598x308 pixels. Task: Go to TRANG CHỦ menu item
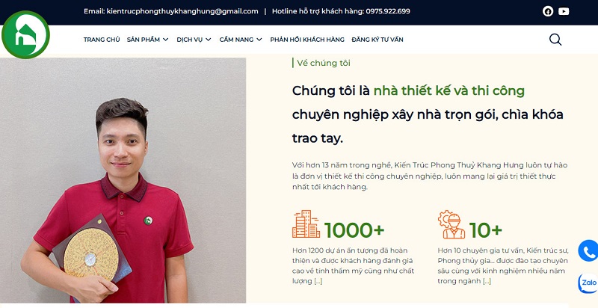[x=102, y=40]
